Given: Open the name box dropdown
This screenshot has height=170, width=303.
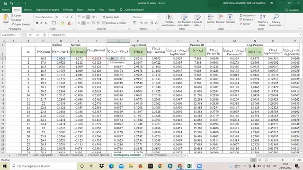Looking at the screenshot, I should [x=19, y=34].
